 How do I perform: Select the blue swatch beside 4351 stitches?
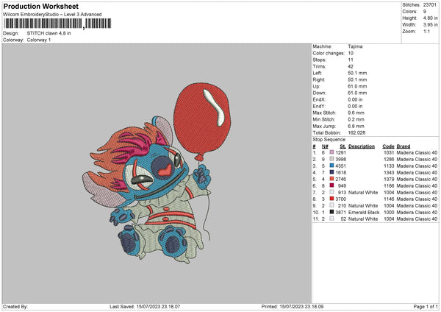tap(332, 166)
